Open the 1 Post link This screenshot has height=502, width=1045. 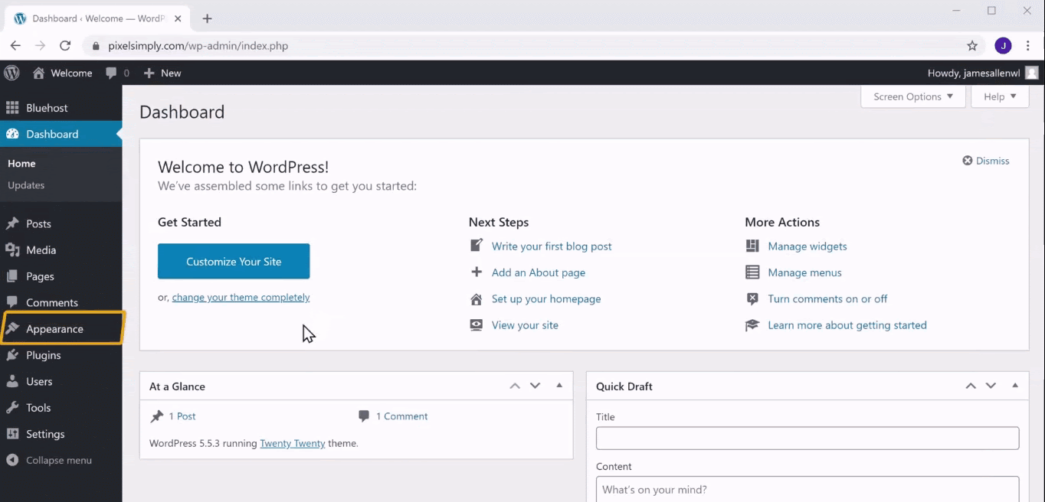coord(182,416)
